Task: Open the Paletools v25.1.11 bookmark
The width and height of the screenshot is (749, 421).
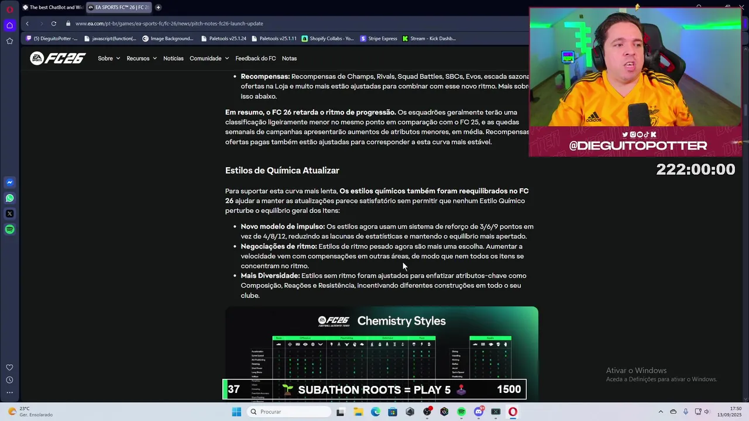Action: click(x=274, y=39)
